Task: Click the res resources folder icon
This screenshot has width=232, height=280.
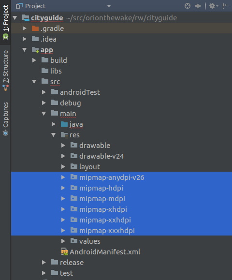Action: click(x=64, y=135)
